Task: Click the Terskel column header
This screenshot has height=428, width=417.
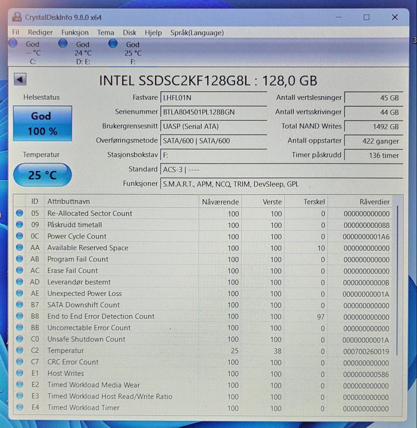Action: [x=306, y=202]
